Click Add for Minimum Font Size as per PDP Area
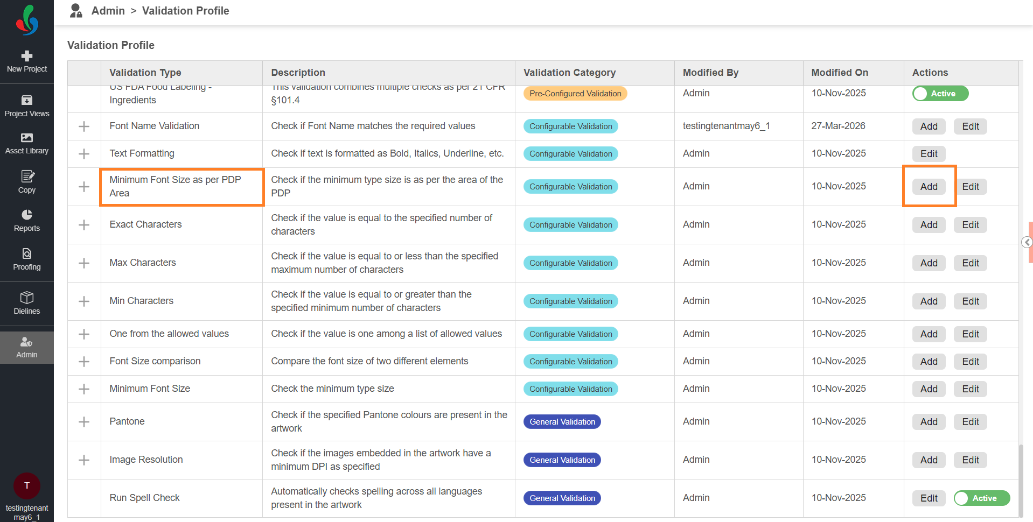This screenshot has width=1033, height=522. 929,187
